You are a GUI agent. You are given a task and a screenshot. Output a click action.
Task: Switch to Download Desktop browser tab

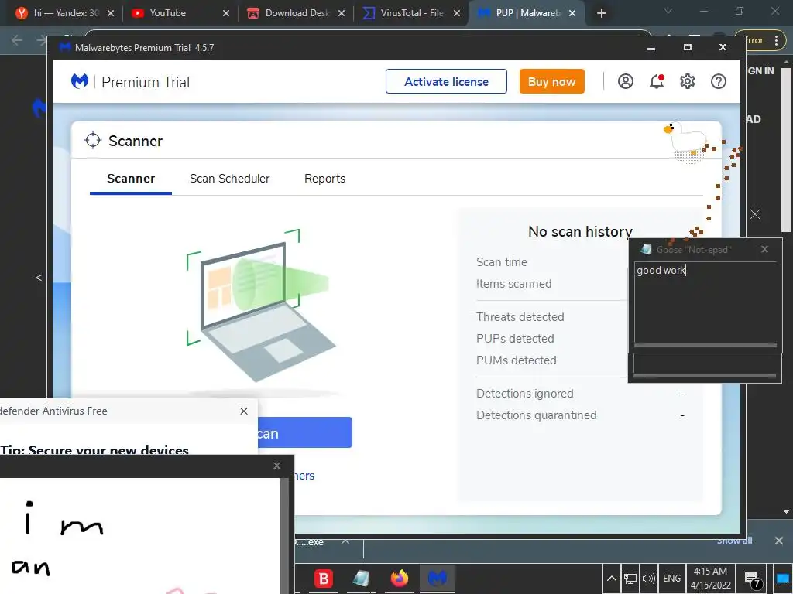296,13
